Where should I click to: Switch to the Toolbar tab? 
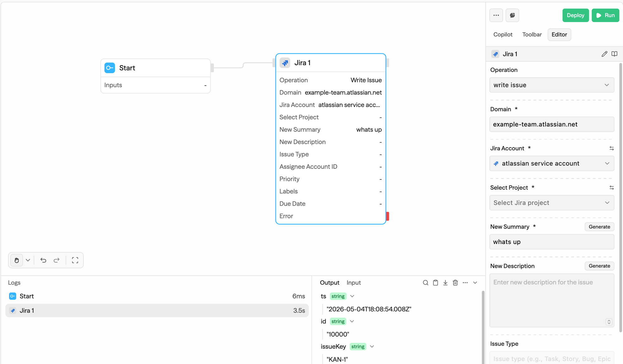(532, 35)
